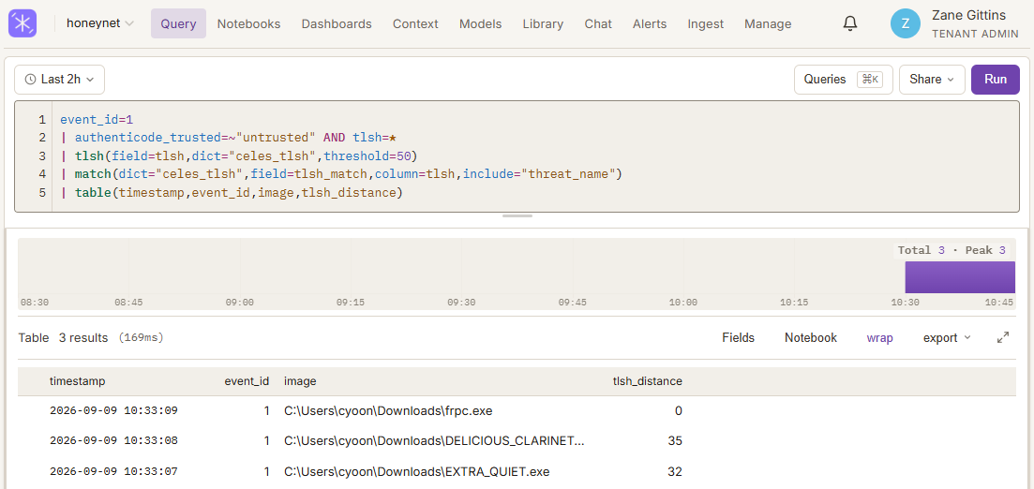Open the Queries command palette

[x=844, y=79]
